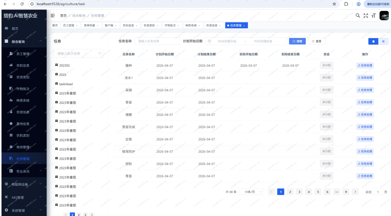The image size is (391, 216).
Task: Expand the 物联网设备 sidebar group
Action: pos(24,184)
